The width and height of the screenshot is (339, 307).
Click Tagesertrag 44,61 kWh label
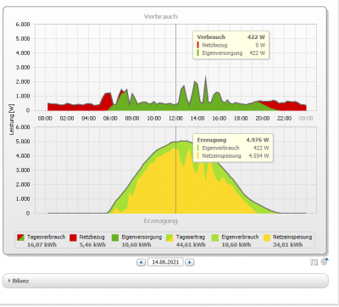point(191,241)
